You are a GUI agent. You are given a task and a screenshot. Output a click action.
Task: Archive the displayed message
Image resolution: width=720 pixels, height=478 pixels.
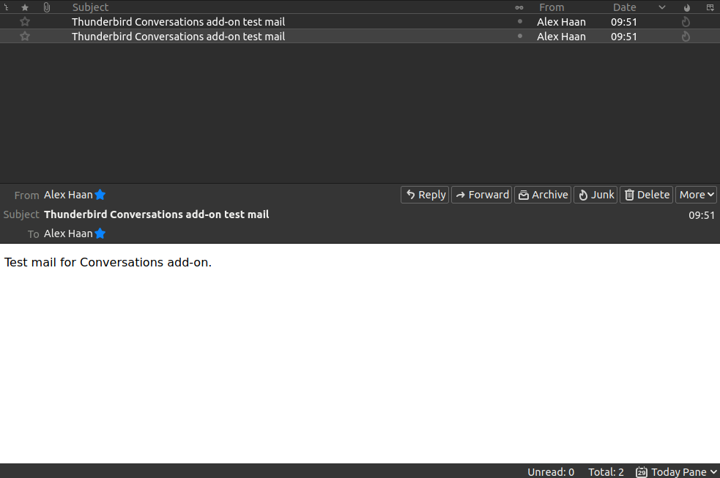(x=543, y=194)
